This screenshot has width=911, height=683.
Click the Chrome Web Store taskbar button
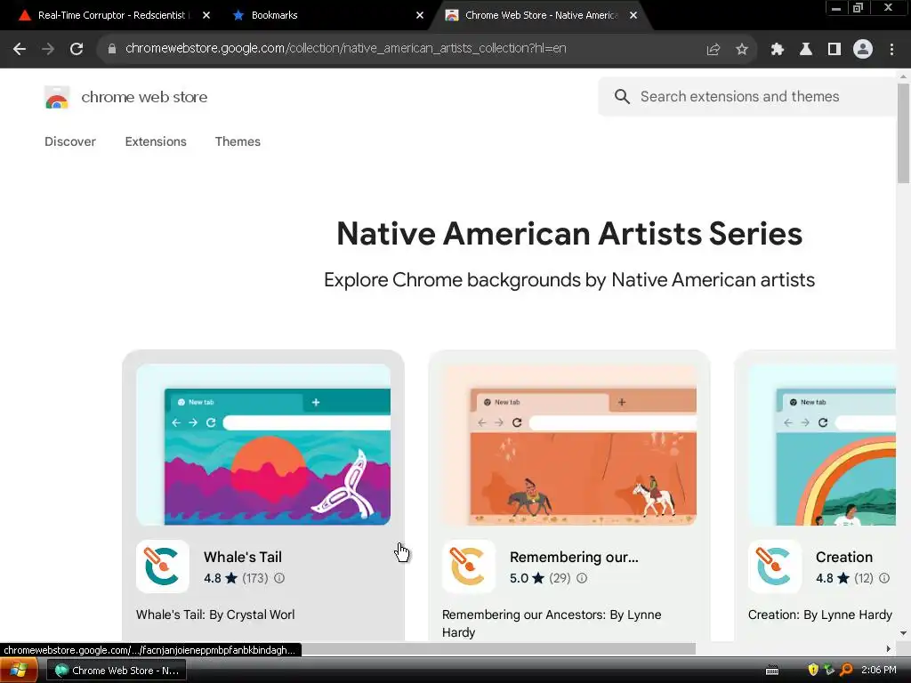click(x=117, y=671)
